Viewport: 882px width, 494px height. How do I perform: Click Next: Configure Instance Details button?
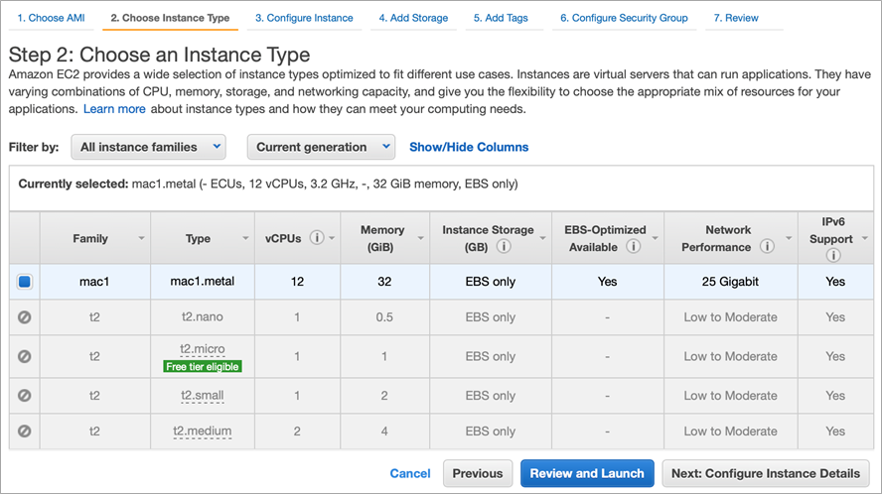tap(766, 473)
